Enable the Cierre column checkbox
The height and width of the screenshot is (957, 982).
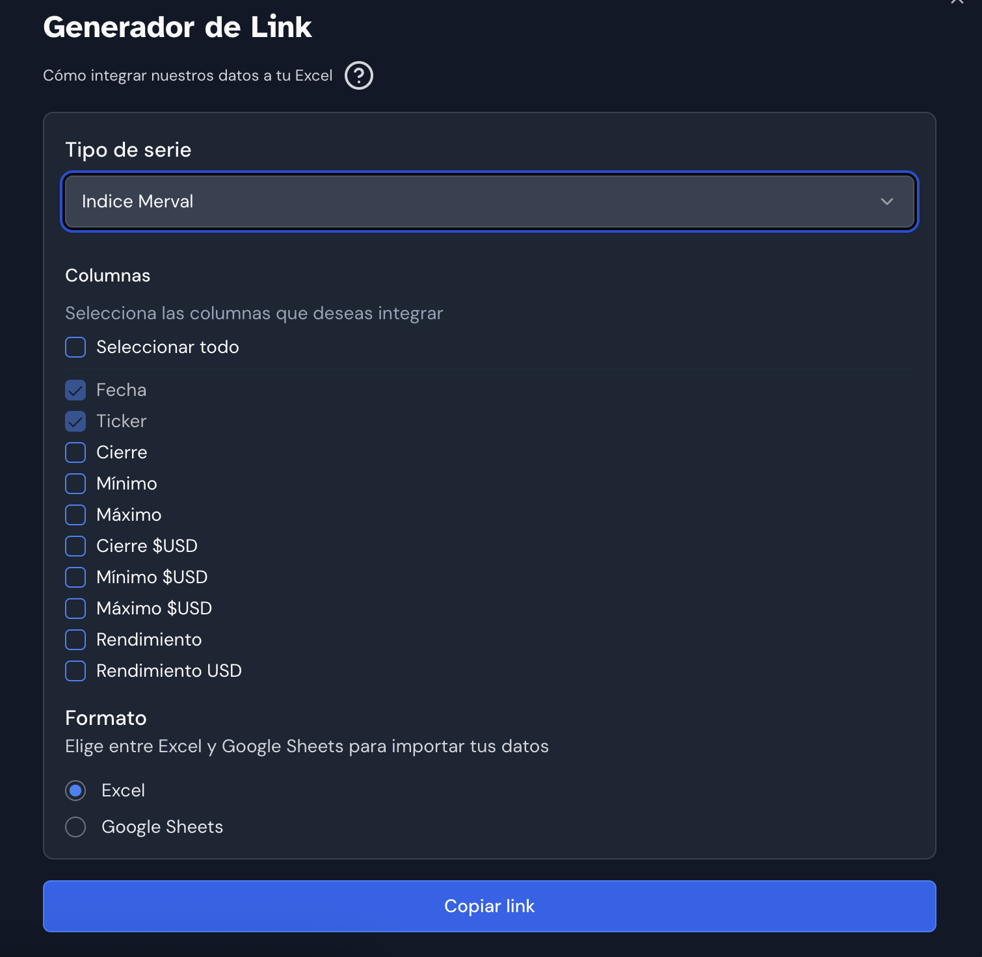click(75, 452)
